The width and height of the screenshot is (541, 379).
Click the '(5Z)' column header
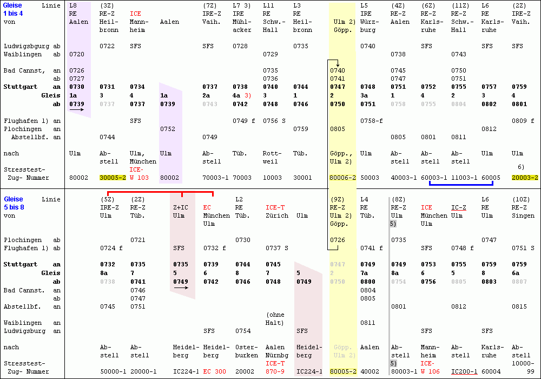(108, 199)
